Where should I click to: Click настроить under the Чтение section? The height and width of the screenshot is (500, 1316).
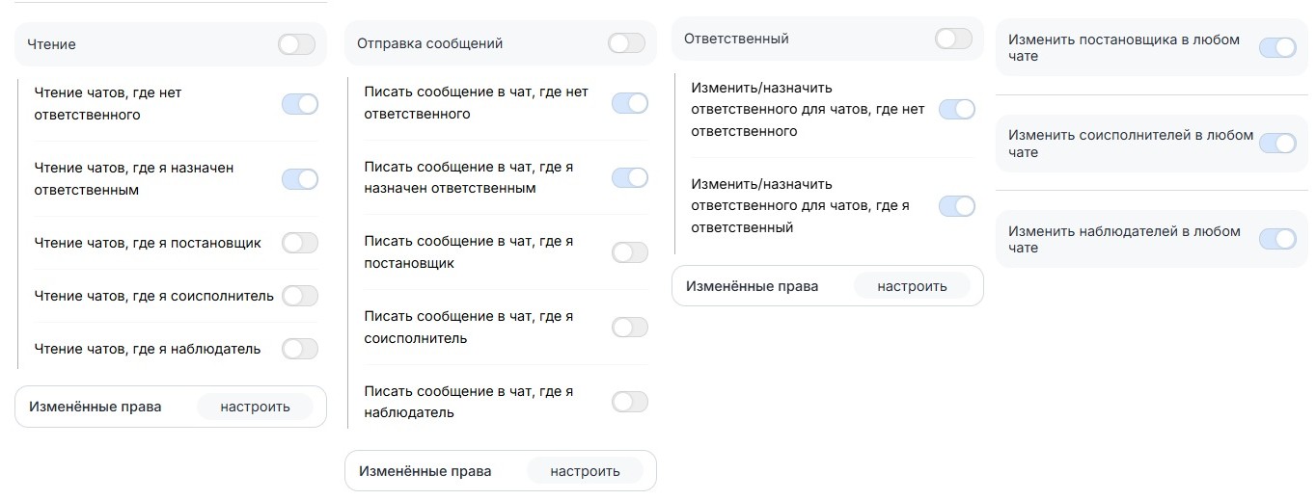pos(255,407)
